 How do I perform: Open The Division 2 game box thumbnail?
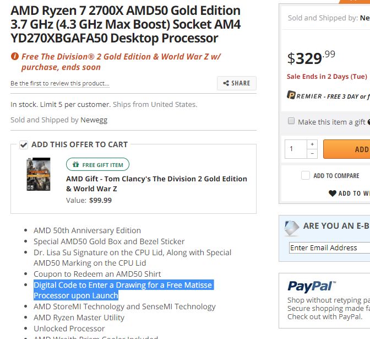39,174
